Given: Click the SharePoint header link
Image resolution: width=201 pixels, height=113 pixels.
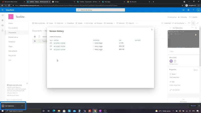Looking at the screenshot, I should [x=10, y=10].
